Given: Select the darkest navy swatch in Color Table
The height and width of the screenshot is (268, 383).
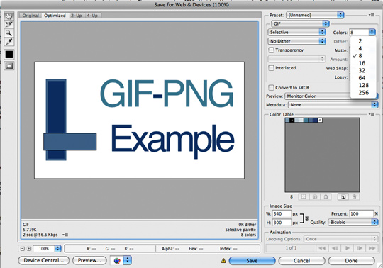Looking at the screenshot, I should (x=316, y=120).
